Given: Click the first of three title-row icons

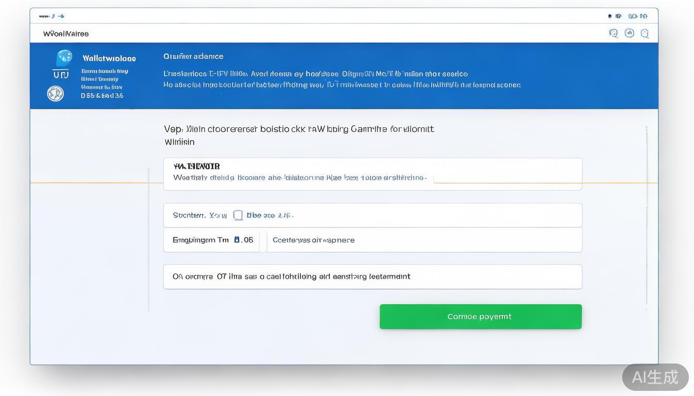Looking at the screenshot, I should 613,34.
